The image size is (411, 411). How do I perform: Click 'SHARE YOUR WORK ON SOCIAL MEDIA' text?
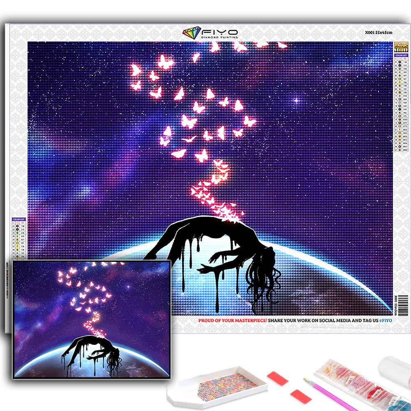[309, 320]
